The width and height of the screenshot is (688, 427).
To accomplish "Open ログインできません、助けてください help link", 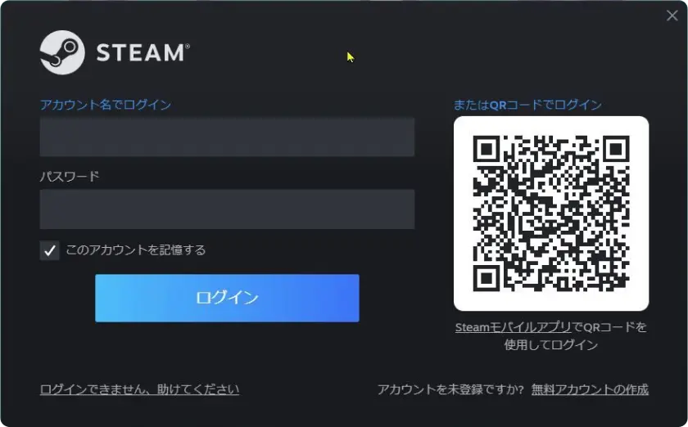I will pos(139,389).
